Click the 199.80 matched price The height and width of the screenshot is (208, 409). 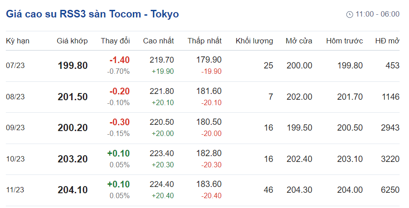72,66
